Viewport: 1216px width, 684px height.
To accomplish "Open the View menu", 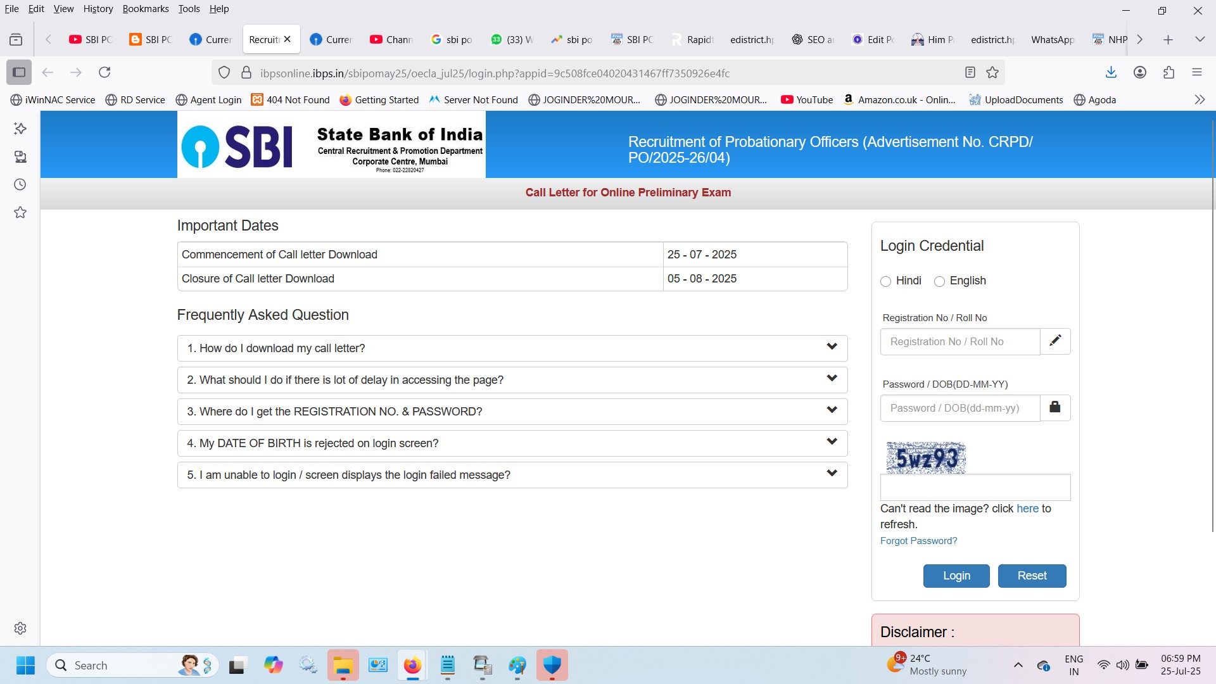I will tap(63, 9).
